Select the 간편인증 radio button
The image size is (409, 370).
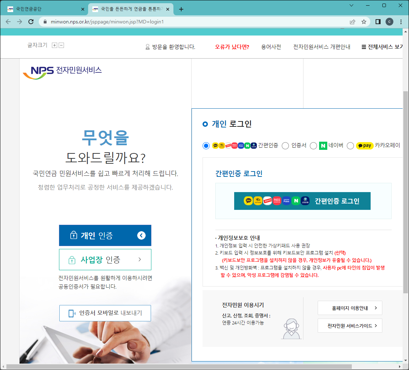(x=206, y=146)
